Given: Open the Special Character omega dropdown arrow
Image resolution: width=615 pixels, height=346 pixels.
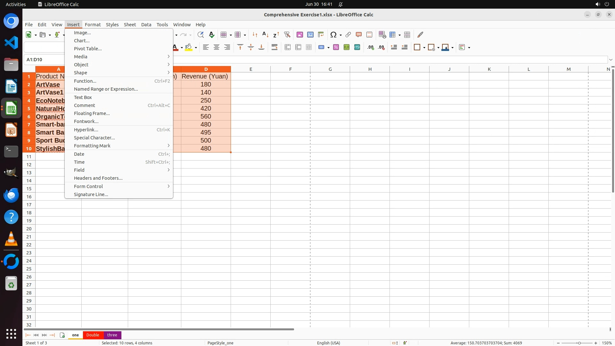Looking at the screenshot, I should (x=340, y=35).
